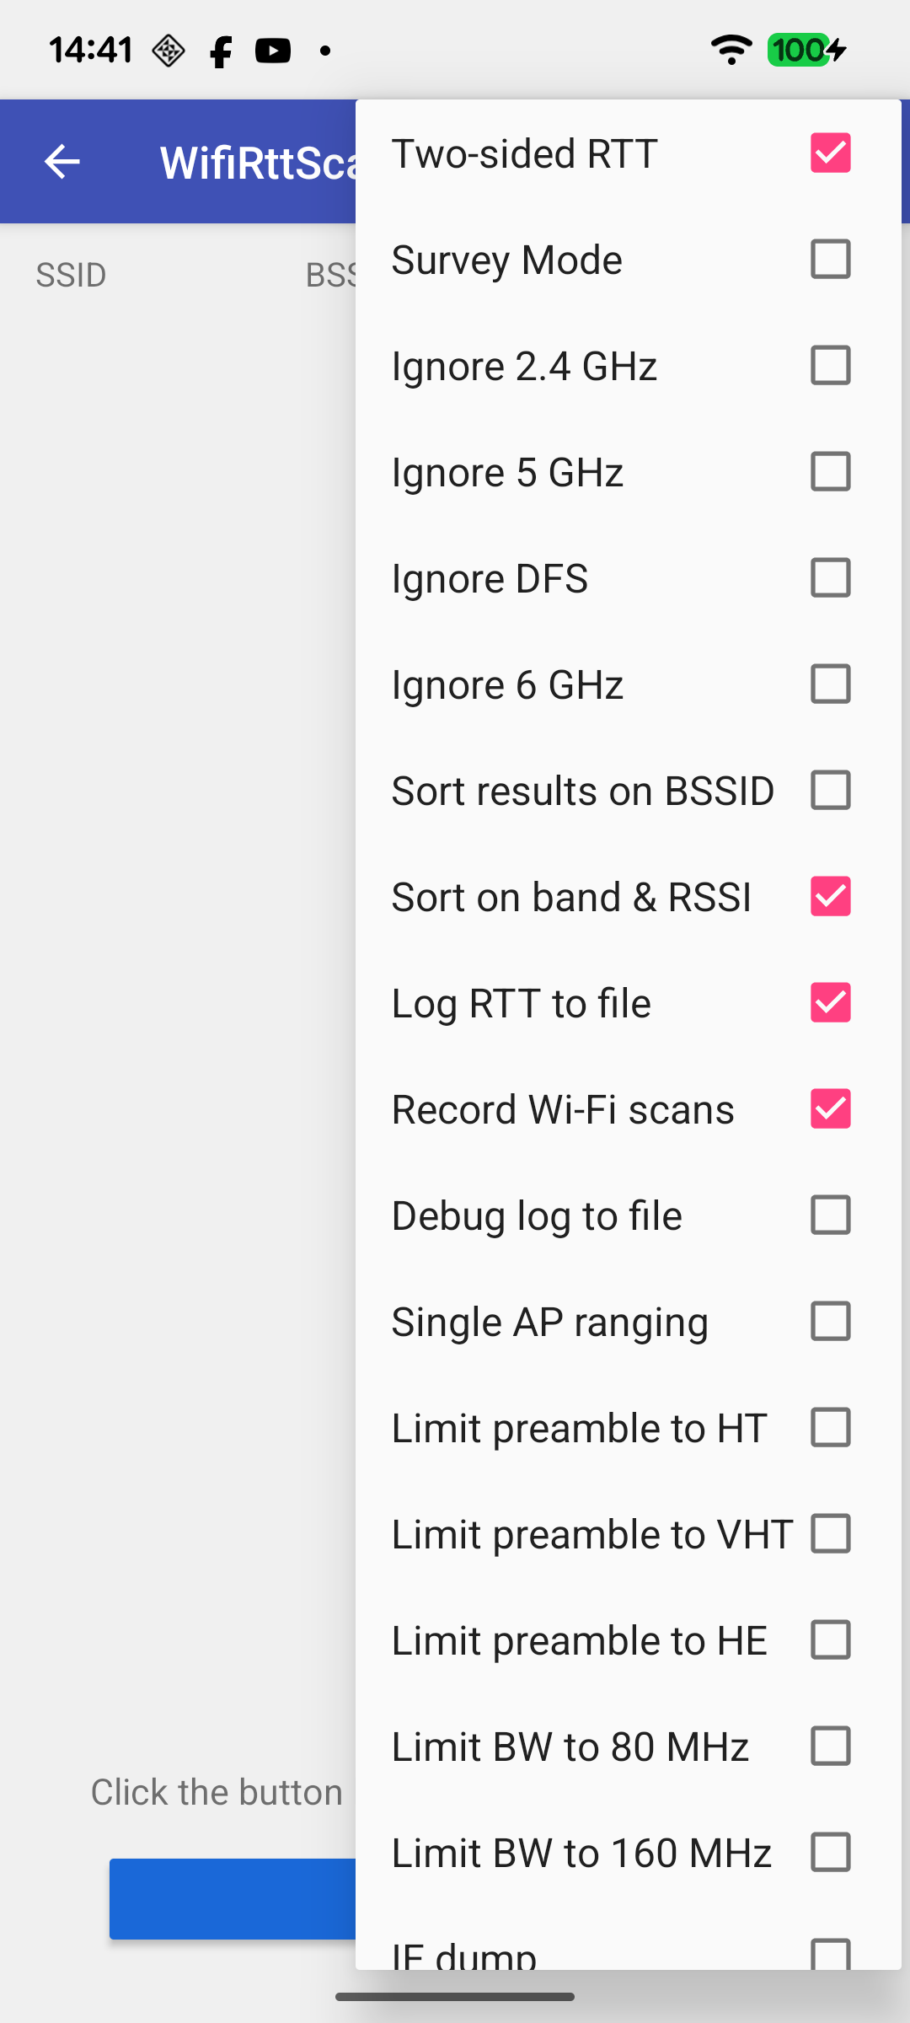Toggle the Ignore 5 GHz checkbox
This screenshot has height=2023, width=910.
click(830, 472)
